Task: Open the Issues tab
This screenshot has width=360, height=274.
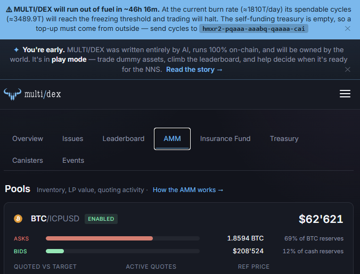Action: point(72,138)
